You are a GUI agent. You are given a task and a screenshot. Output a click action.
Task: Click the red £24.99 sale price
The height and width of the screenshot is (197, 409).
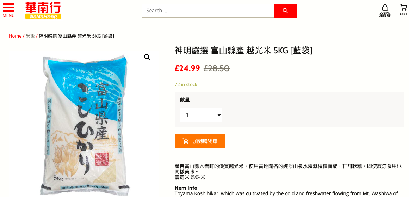point(187,68)
